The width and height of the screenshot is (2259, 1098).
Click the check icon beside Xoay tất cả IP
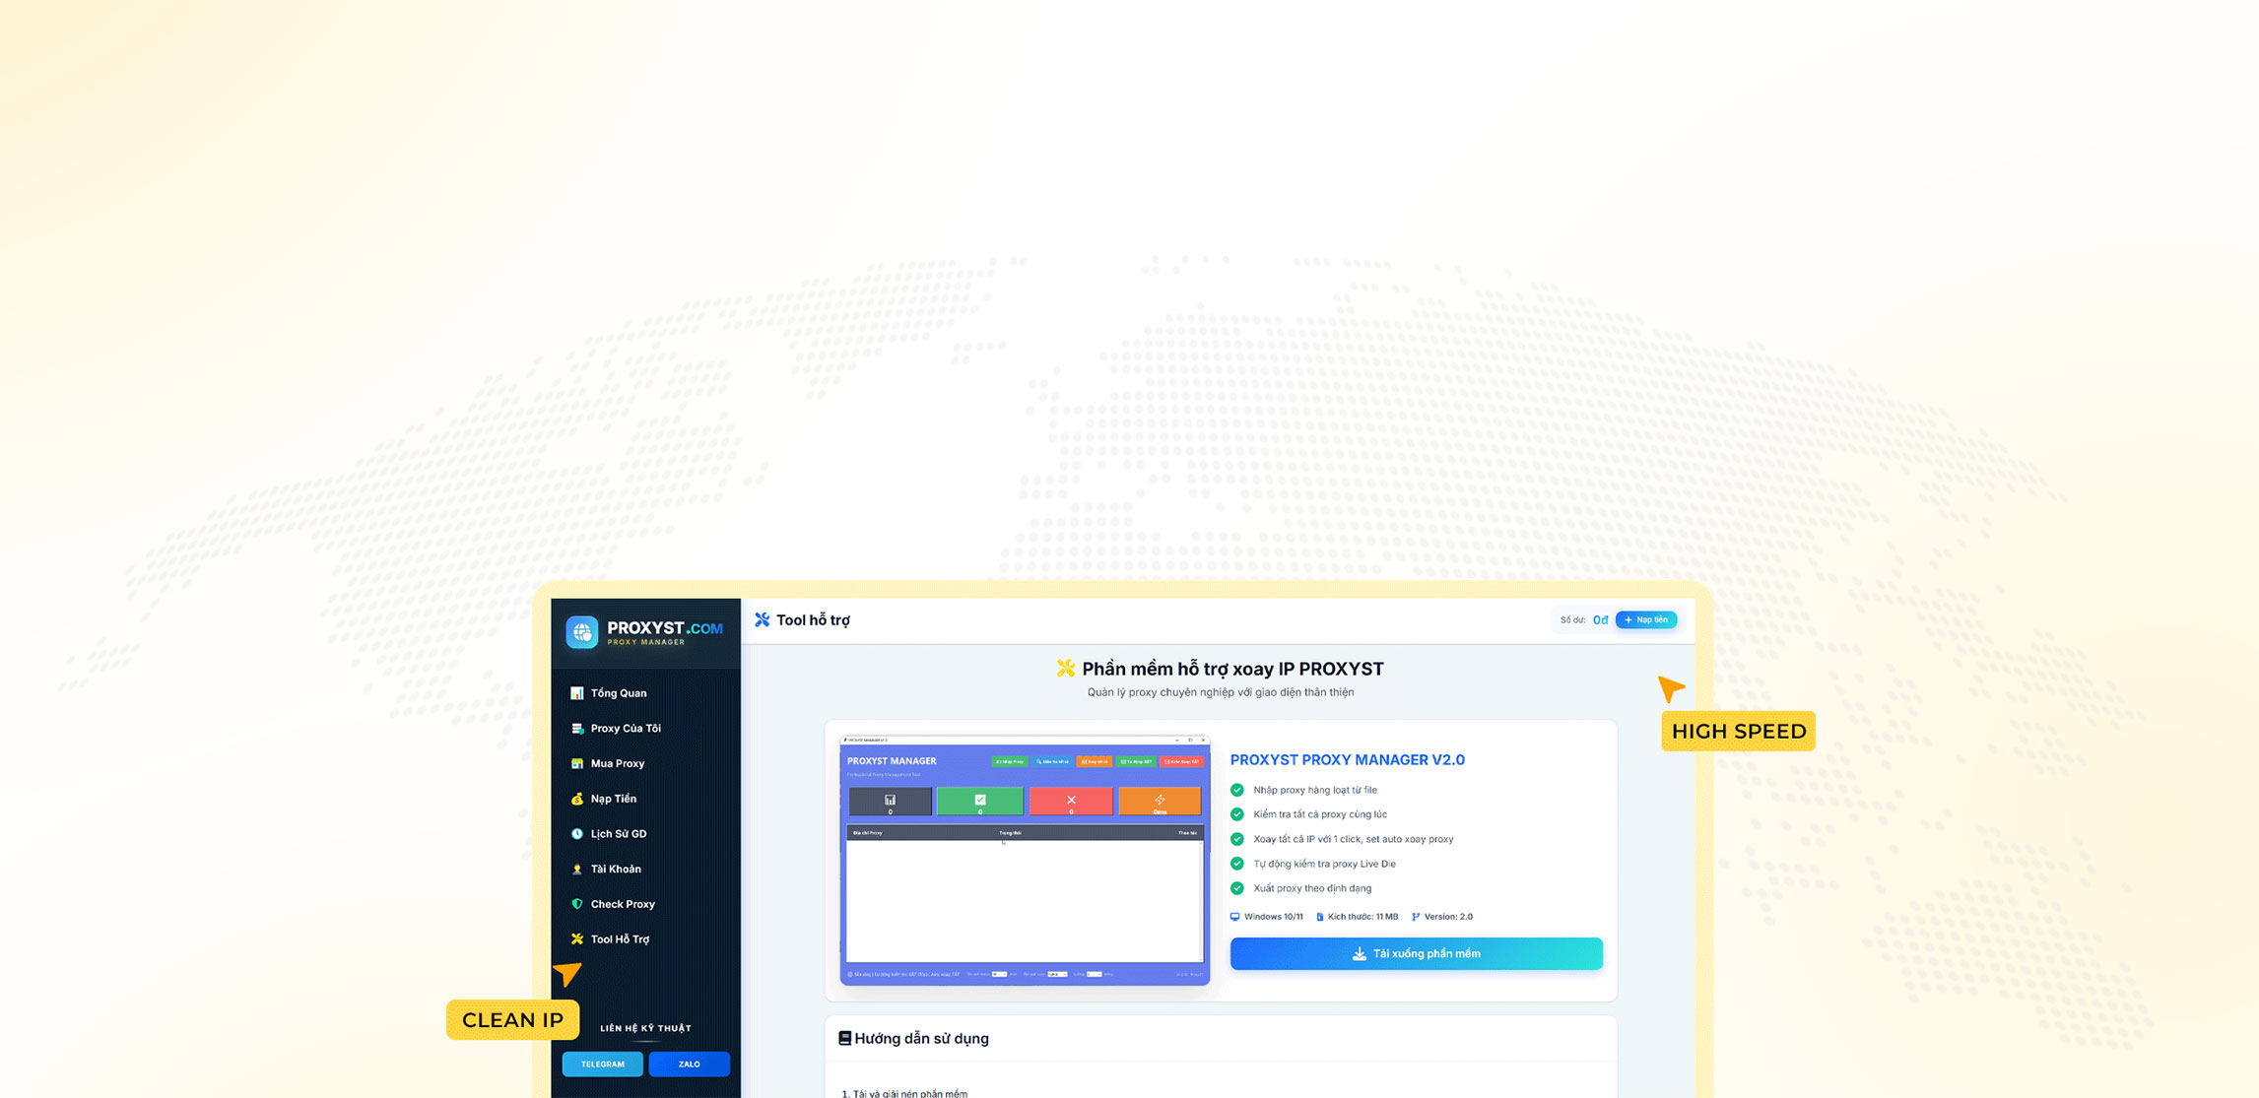(x=1237, y=839)
